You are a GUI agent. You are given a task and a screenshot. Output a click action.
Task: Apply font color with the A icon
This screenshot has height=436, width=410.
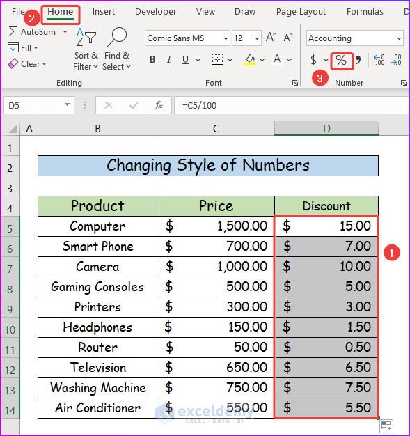[x=277, y=59]
